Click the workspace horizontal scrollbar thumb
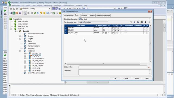This screenshot has height=98, width=174. coord(98,82)
